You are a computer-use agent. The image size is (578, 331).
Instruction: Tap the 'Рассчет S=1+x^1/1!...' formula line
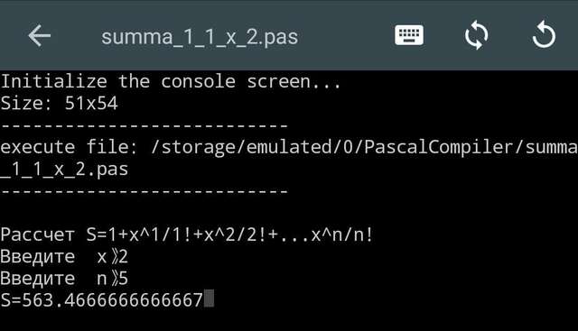pyautogui.click(x=187, y=234)
